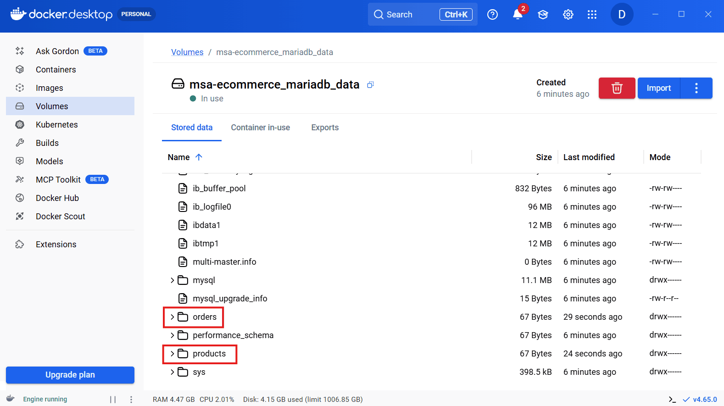Click the Models sidebar icon

tap(20, 161)
